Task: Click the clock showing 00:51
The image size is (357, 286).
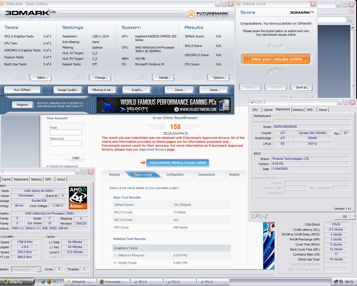Action: 349,282
